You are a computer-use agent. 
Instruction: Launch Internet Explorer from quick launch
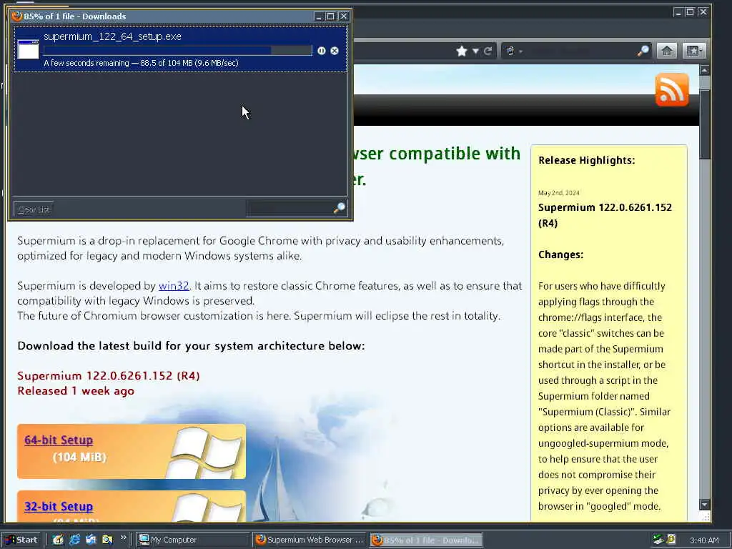click(x=74, y=540)
